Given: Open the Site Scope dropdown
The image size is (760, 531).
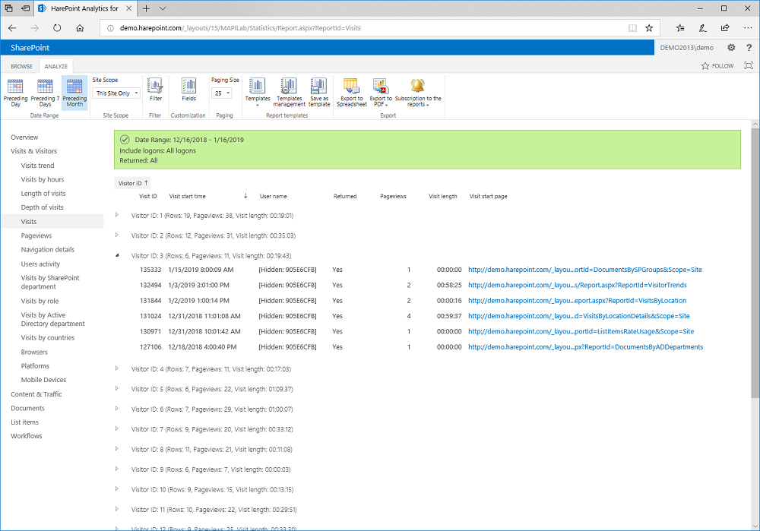Looking at the screenshot, I should [116, 93].
